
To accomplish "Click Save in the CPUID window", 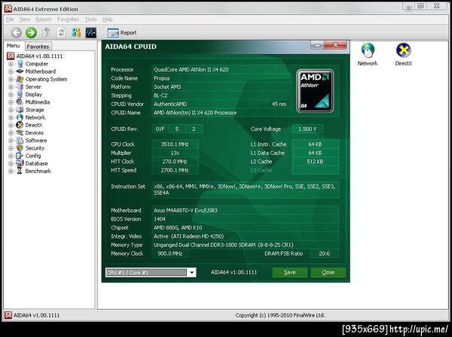I will 289,272.
